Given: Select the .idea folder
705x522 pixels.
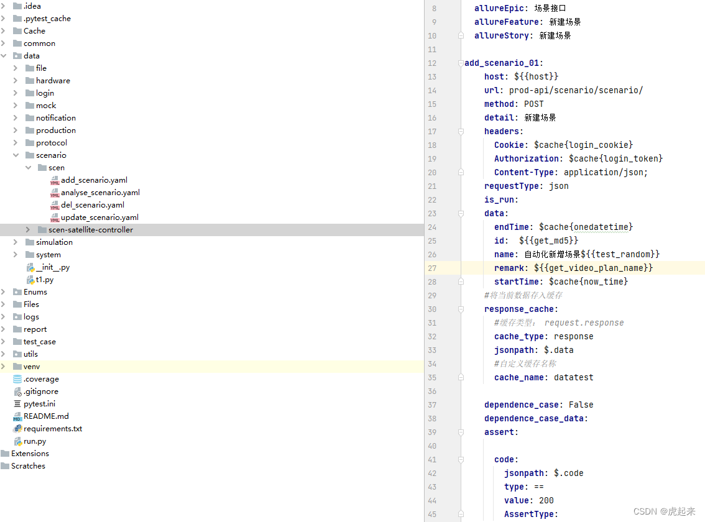Looking at the screenshot, I should tap(32, 6).
